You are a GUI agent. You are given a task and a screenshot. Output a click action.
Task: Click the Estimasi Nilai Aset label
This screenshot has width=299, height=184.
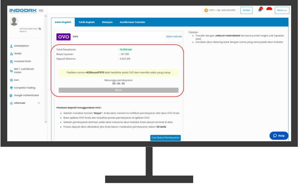pos(28,29)
